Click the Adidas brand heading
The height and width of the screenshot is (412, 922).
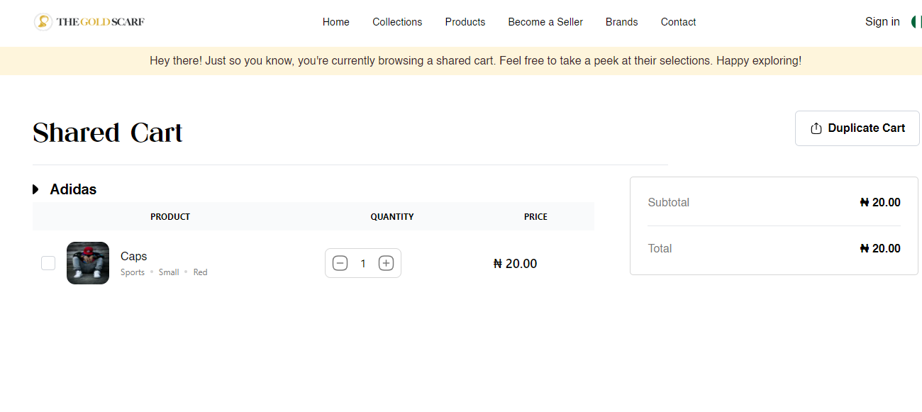pyautogui.click(x=73, y=189)
